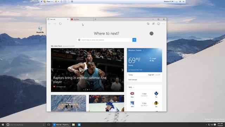Open the Reading list/Hub icon in Edge toolbar
This screenshot has width=225, height=127.
point(148,24)
